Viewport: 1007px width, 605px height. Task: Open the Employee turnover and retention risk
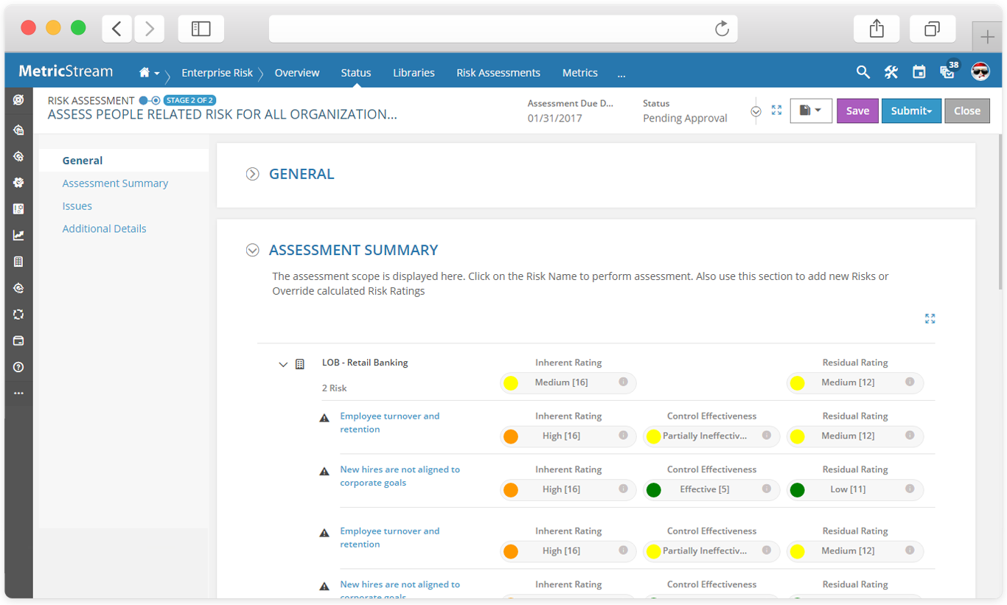click(389, 422)
